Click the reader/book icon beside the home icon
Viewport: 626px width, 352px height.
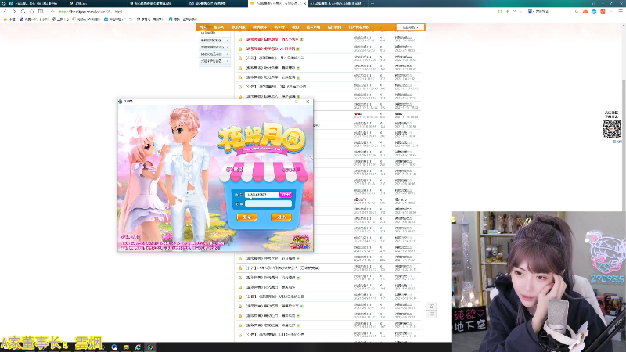[41, 12]
